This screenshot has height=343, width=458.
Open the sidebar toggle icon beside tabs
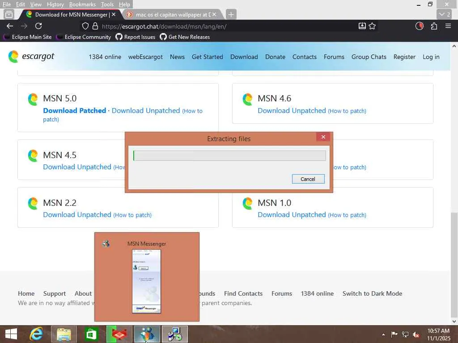tap(9, 14)
